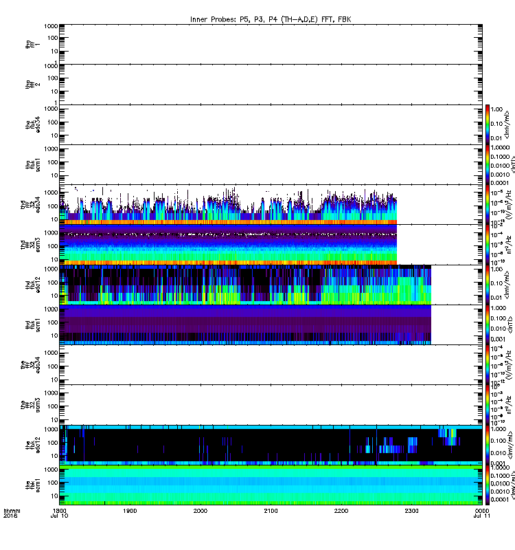Select the "tha fff 1" panel label
This screenshot has width=515, height=550.
32,44
